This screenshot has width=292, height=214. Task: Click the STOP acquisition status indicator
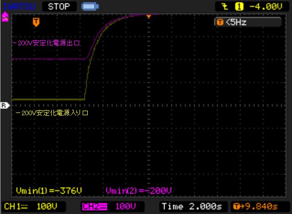pyautogui.click(x=59, y=7)
